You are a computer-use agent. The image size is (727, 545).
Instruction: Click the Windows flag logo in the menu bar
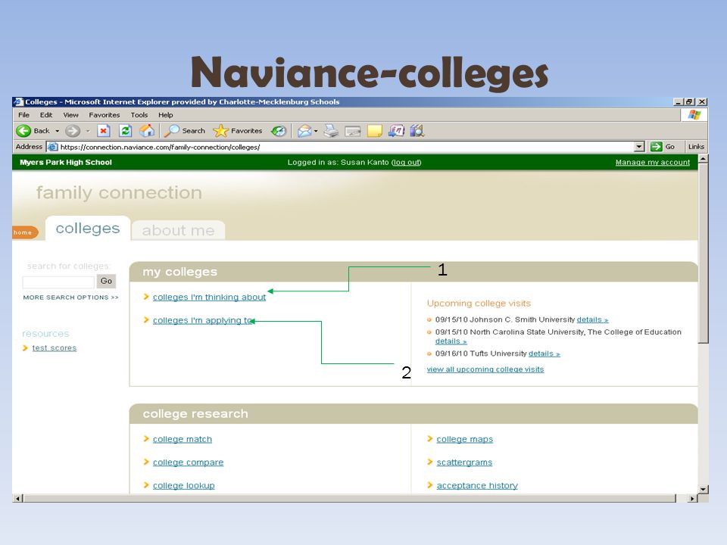[694, 115]
